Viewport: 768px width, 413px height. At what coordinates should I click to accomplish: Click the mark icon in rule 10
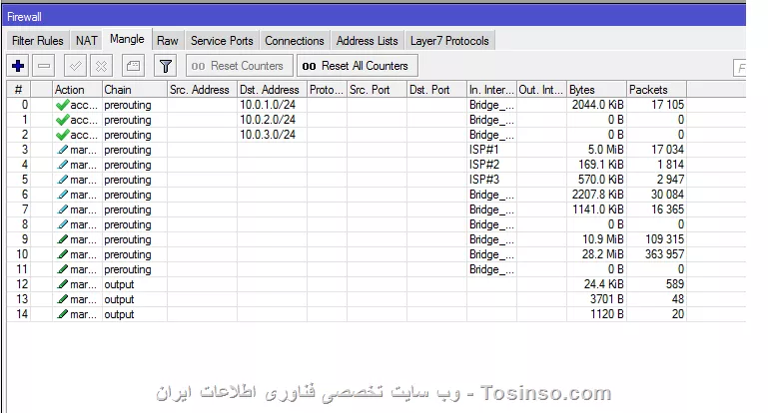[x=62, y=254]
